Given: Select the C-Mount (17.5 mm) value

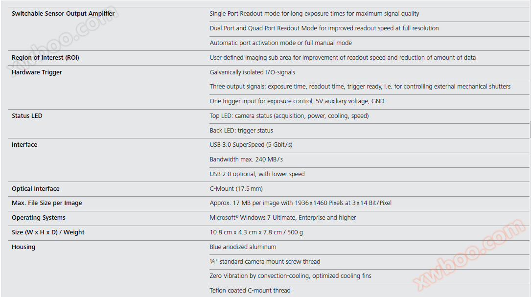Looking at the screenshot, I should click(236, 189).
